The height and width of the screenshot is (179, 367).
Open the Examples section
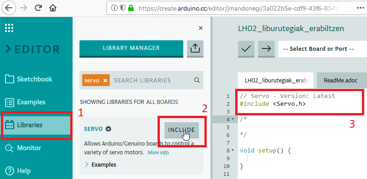(25, 102)
